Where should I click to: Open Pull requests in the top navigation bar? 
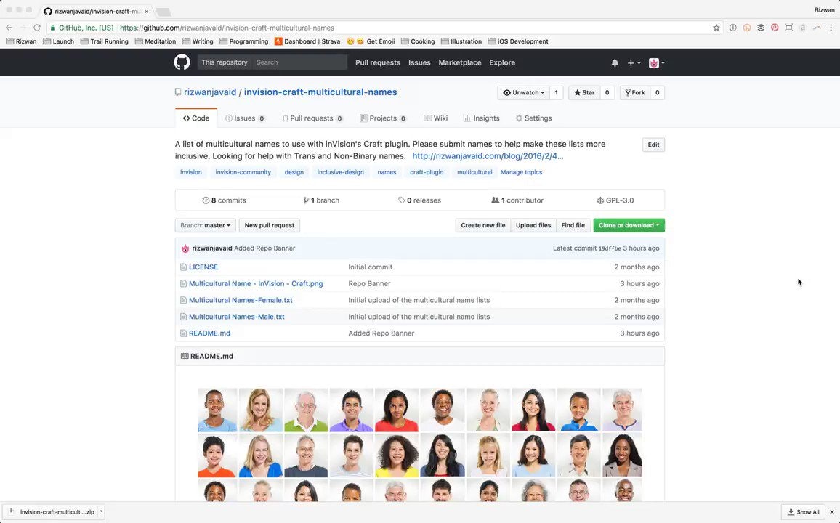tap(378, 62)
